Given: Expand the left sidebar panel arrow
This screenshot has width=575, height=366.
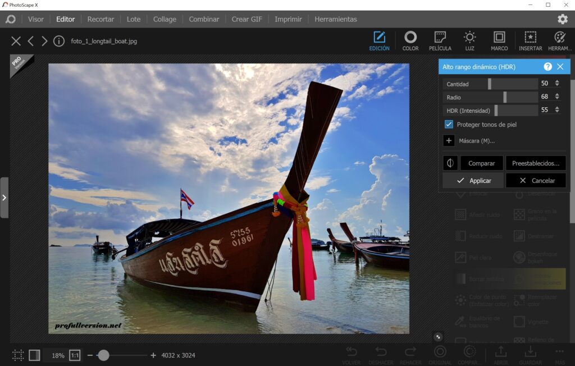Looking at the screenshot, I should 4,197.
